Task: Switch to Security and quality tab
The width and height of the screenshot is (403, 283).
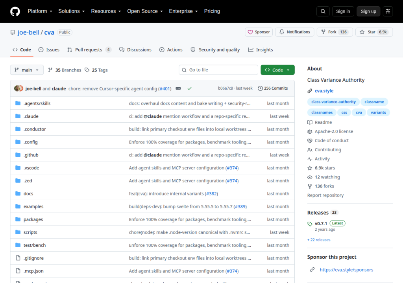Action: [x=215, y=50]
